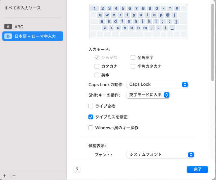Viewport: 216px width, 180px height.
Task: Enable Windows風のキー操作 checkbox
Action: point(90,128)
